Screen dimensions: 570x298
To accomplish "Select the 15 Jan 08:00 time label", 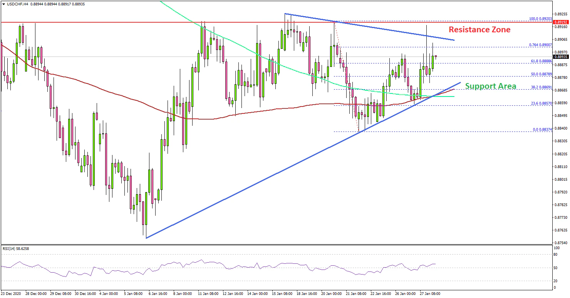I will click(x=282, y=293).
